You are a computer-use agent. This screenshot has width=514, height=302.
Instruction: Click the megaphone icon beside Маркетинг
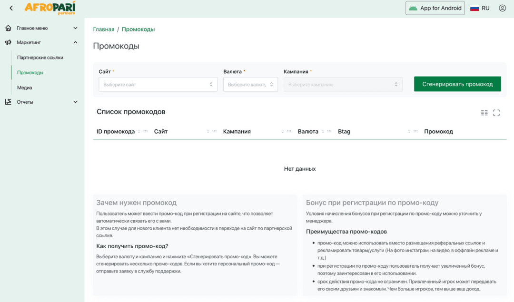pyautogui.click(x=8, y=42)
